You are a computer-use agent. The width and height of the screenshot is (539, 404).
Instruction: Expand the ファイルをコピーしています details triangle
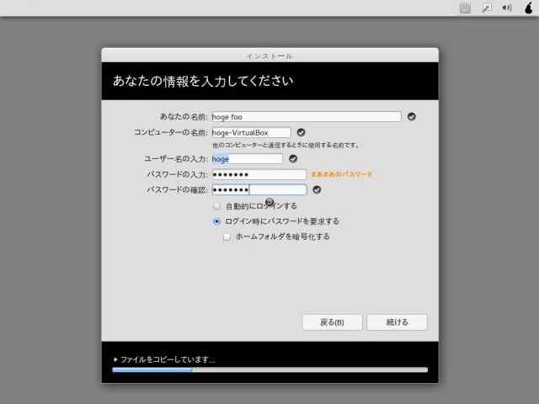[x=115, y=359]
